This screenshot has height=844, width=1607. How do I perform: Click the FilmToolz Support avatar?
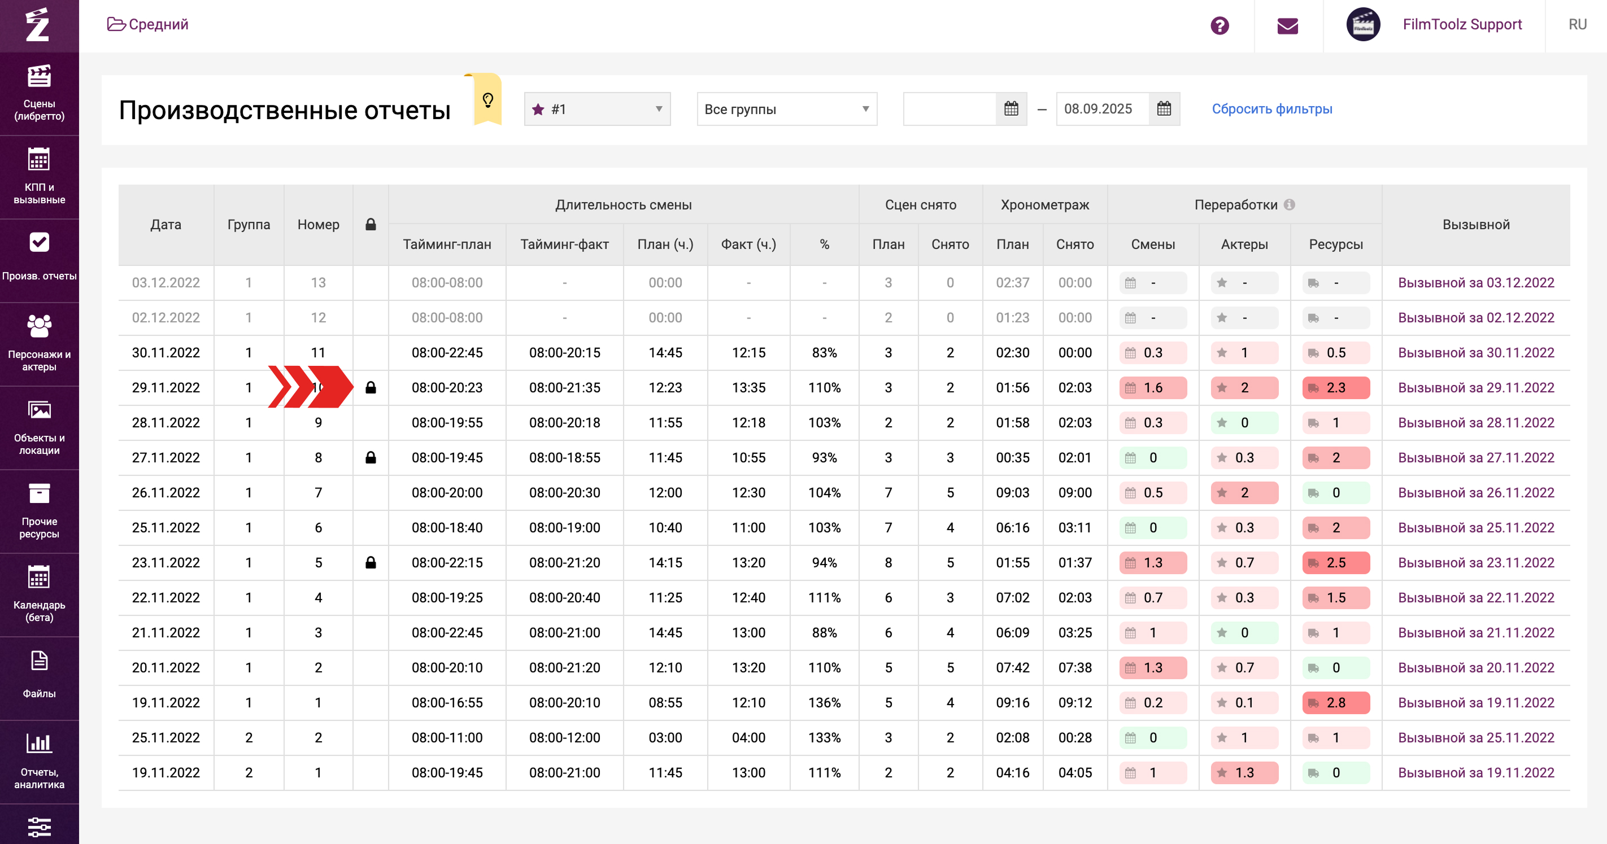pyautogui.click(x=1363, y=25)
